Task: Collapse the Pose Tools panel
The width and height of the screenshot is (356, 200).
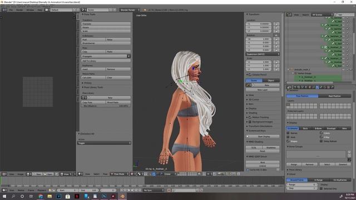Action: [83, 14]
